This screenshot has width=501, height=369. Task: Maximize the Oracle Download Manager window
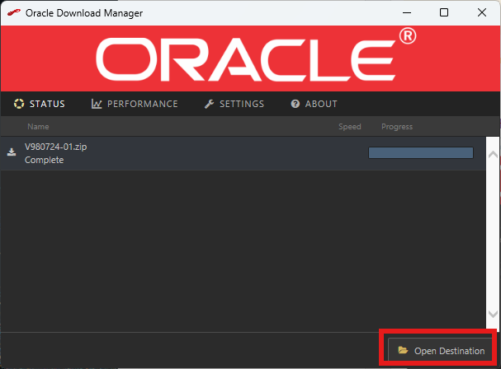pos(444,12)
